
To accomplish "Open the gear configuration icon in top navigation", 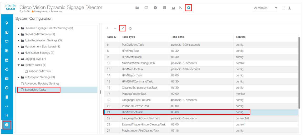I will (x=189, y=8).
